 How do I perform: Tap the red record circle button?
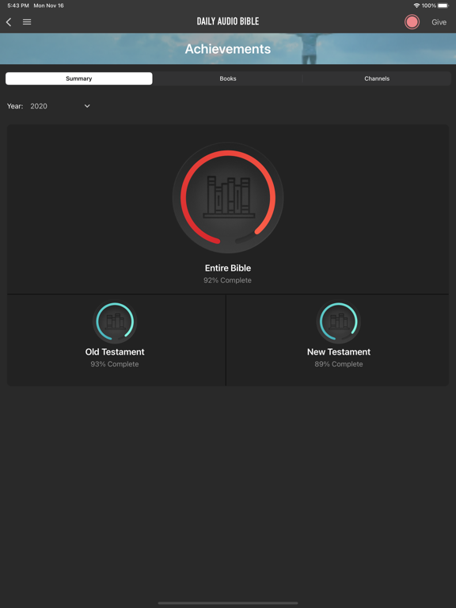(412, 22)
